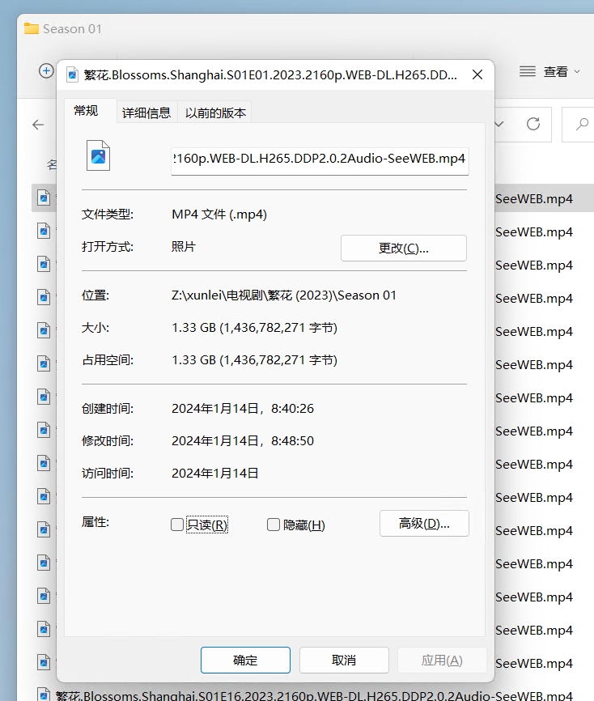Switch to the 详细信息 tab

146,113
